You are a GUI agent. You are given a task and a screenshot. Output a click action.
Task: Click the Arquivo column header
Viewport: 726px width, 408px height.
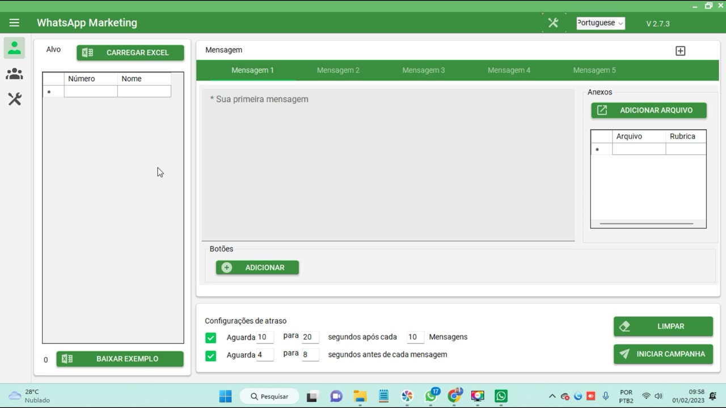click(x=639, y=137)
